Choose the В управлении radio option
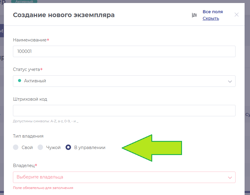 pyautogui.click(x=68, y=148)
